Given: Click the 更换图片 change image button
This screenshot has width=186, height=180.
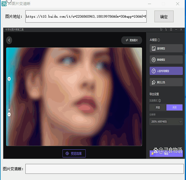Looking at the screenshot, I should [132, 40].
